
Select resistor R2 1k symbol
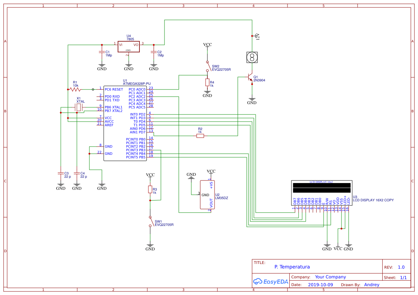coord(200,136)
